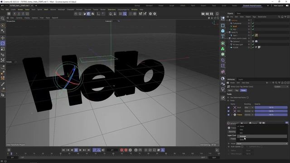Image resolution: width=290 pixels, height=163 pixels.
Task: Collapse the top Particles group
Action: [227, 20]
